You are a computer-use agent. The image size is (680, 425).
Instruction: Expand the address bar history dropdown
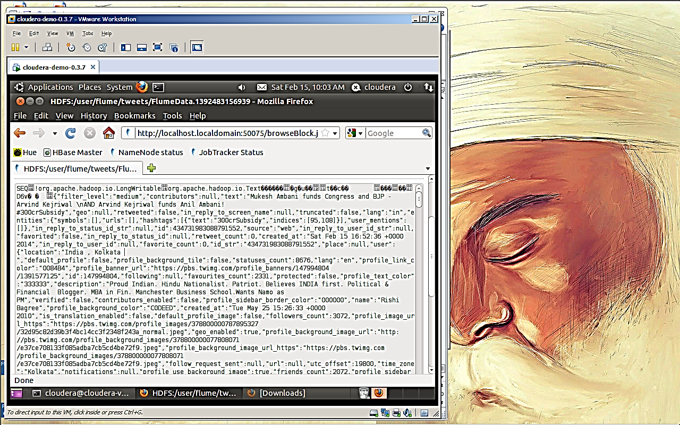pos(335,133)
